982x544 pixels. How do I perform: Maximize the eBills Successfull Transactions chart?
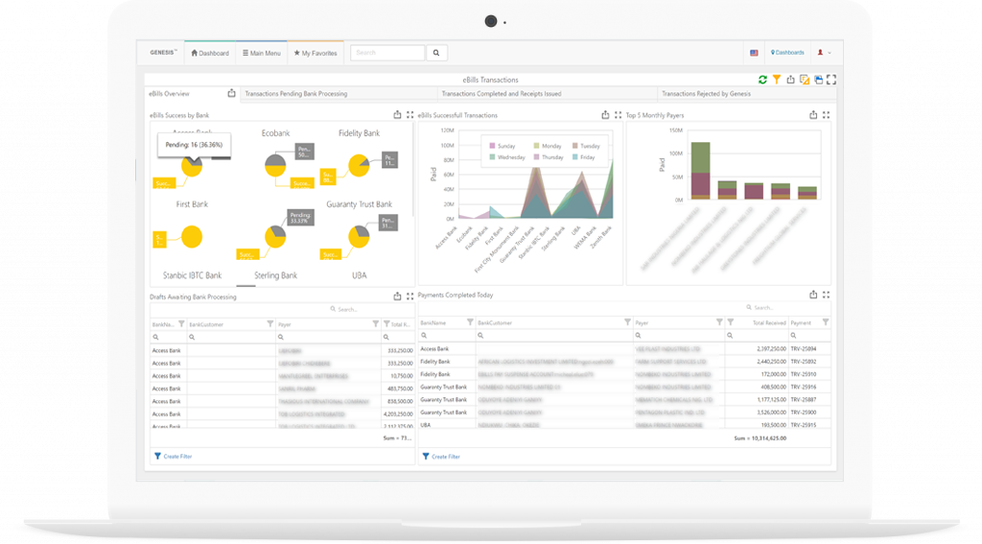tap(617, 114)
